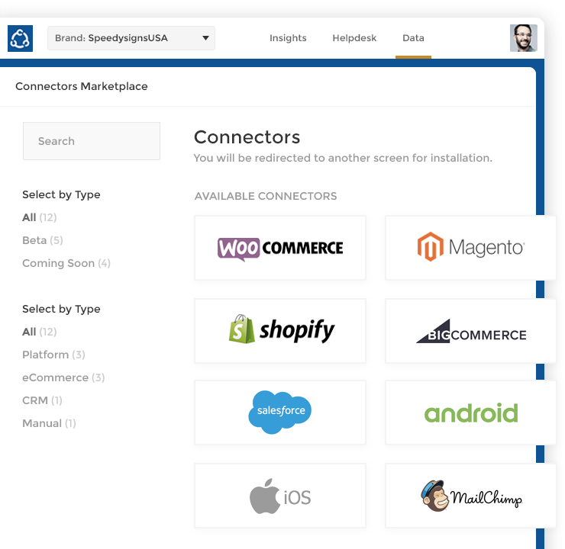
Task: Filter by CRM (1)
Action: [x=42, y=400]
